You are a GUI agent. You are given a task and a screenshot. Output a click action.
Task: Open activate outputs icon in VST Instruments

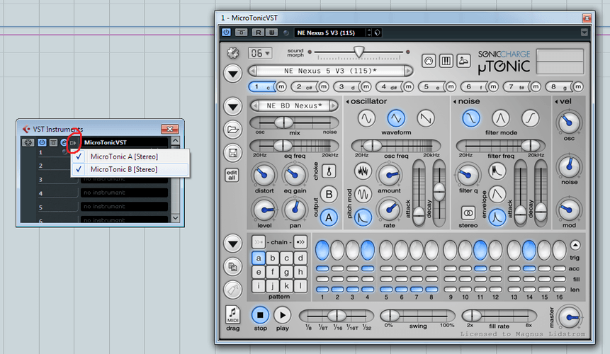pyautogui.click(x=73, y=142)
